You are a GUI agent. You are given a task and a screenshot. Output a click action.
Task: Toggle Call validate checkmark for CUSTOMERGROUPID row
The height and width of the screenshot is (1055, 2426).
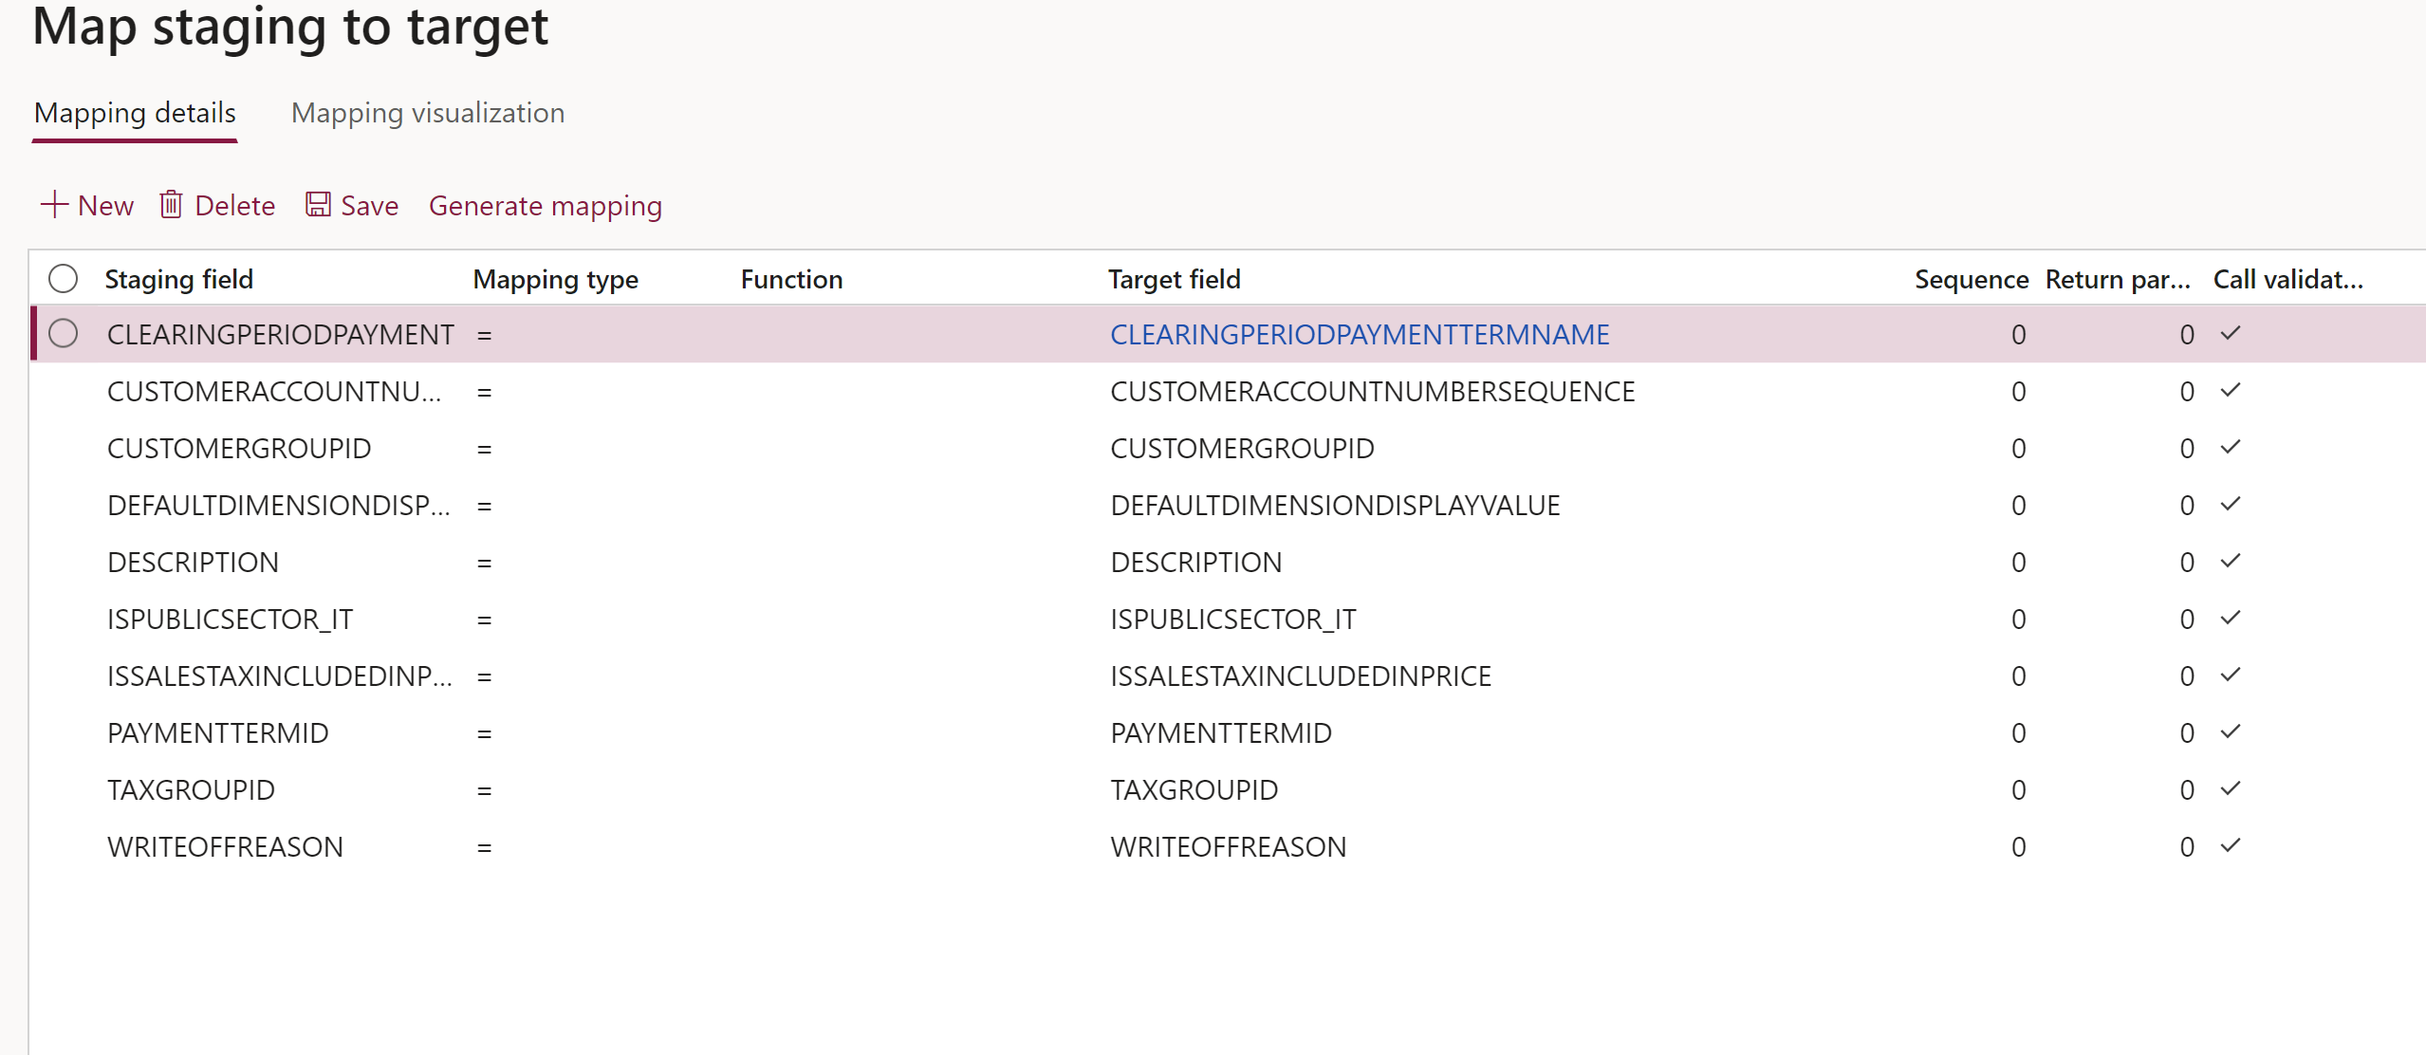(x=2231, y=447)
